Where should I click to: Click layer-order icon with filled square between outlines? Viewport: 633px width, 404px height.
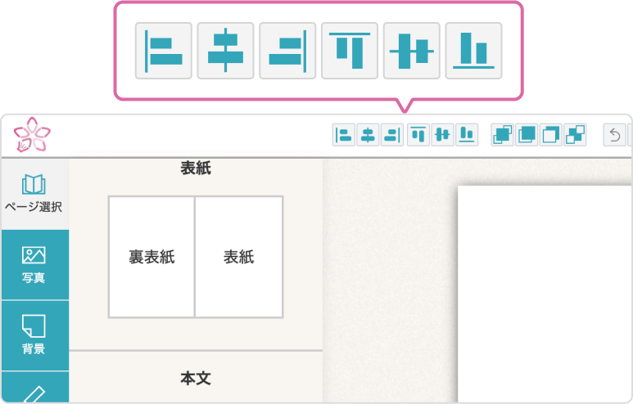pyautogui.click(x=502, y=135)
